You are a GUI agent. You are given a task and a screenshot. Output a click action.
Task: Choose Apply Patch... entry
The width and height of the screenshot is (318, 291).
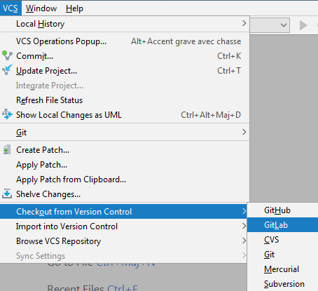125,165
